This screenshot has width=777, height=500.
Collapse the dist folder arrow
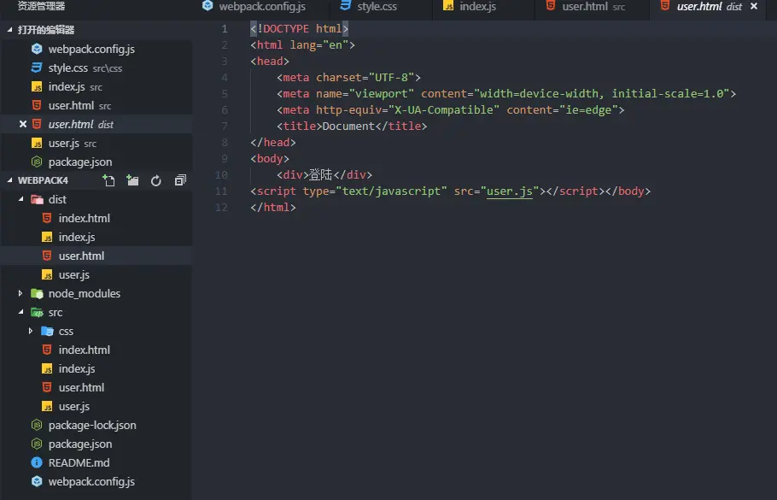pyautogui.click(x=20, y=199)
